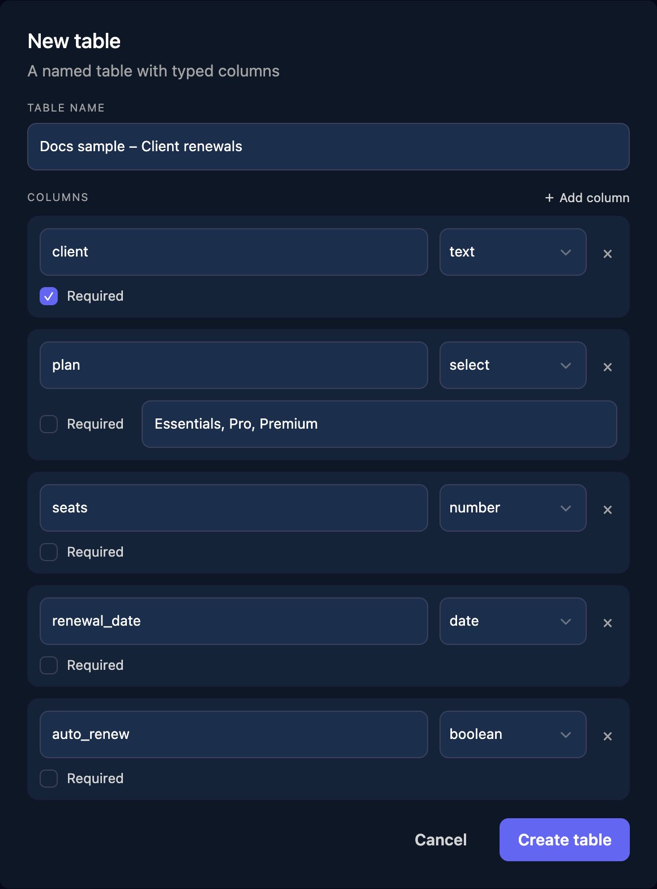Open the boolean type dropdown for auto_renew
Image resolution: width=657 pixels, height=889 pixels.
pyautogui.click(x=513, y=734)
